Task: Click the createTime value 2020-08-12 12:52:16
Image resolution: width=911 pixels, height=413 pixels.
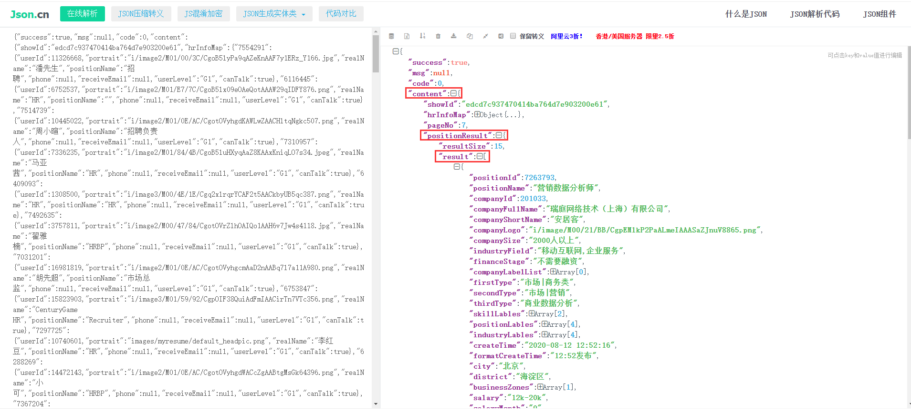Action: [570, 345]
